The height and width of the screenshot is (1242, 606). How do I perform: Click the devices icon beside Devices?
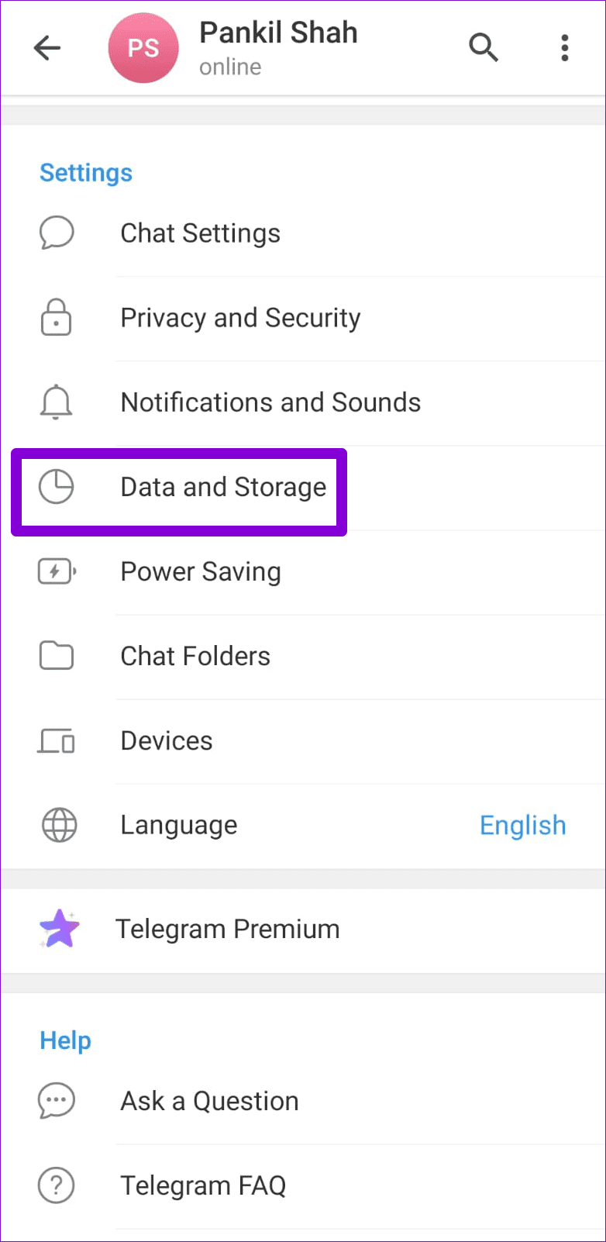56,740
